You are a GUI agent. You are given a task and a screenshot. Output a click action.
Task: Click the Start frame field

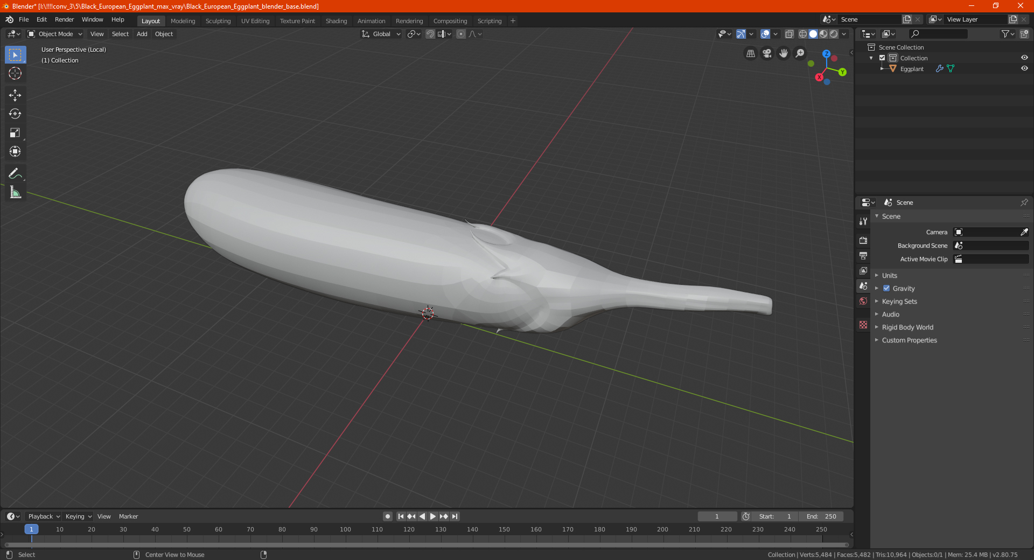tap(774, 516)
